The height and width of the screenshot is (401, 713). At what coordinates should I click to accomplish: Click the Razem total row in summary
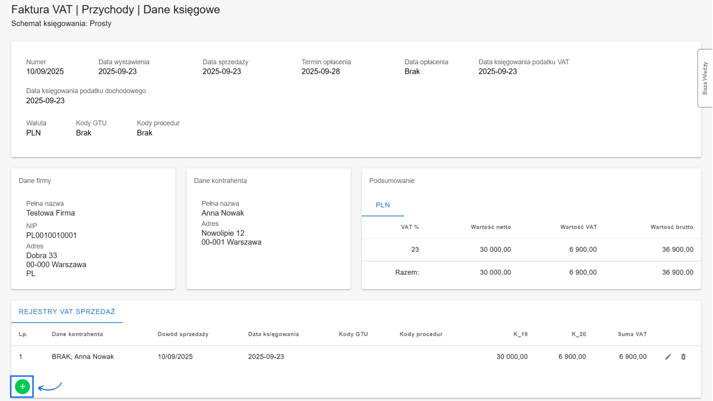point(407,273)
